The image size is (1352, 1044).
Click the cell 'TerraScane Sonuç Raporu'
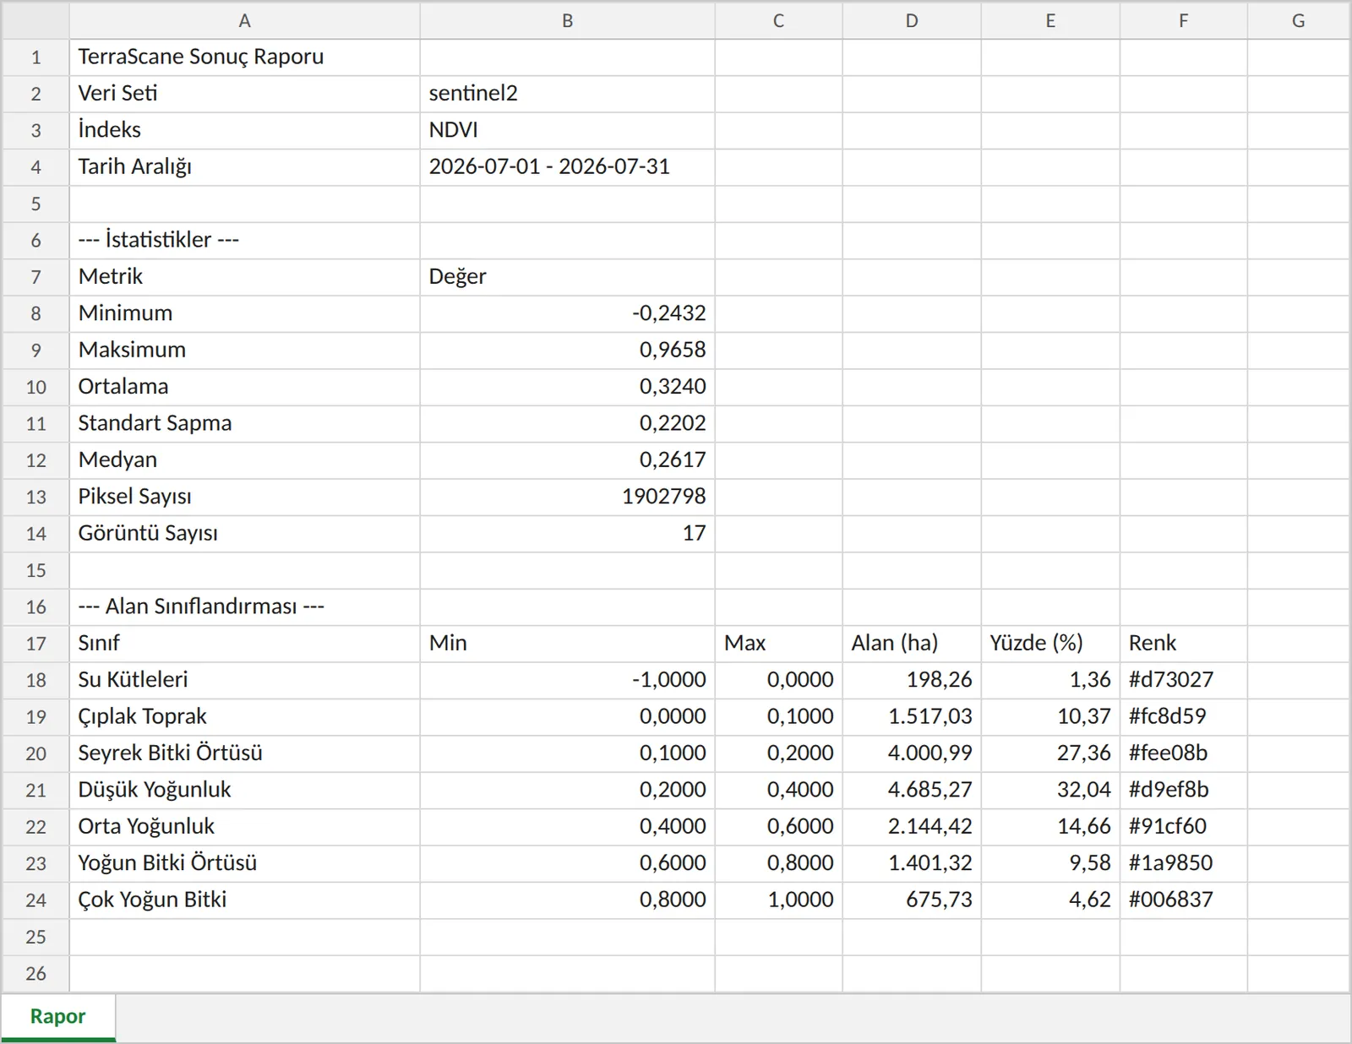click(x=244, y=57)
